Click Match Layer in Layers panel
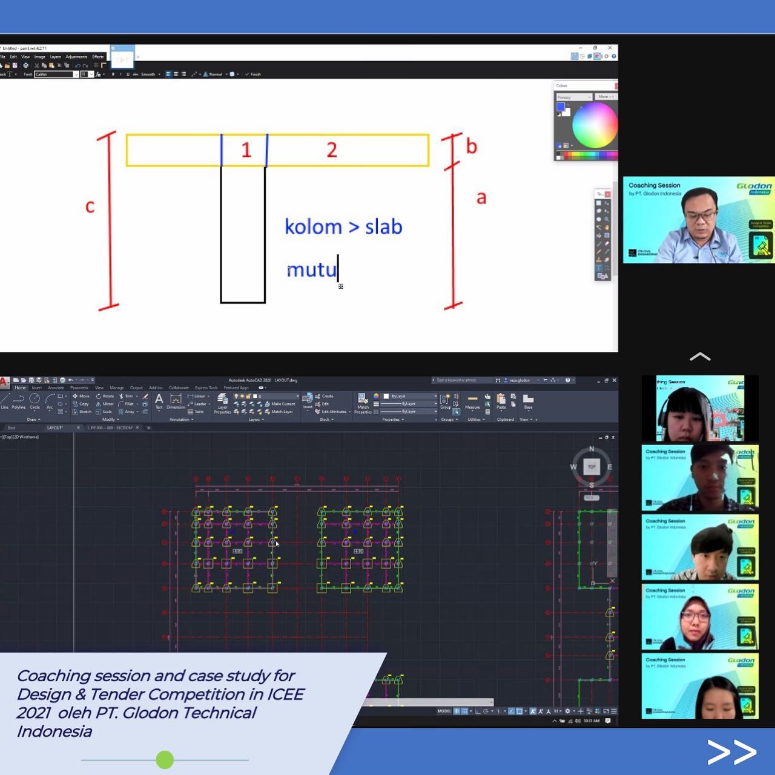This screenshot has height=775, width=775. 277,412
